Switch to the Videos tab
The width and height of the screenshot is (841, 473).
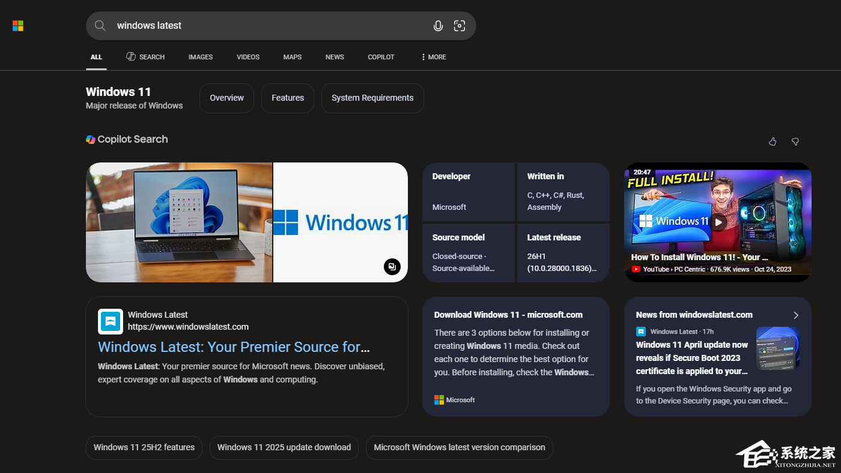[248, 57]
